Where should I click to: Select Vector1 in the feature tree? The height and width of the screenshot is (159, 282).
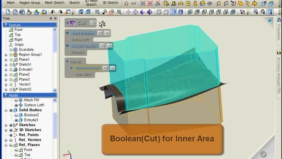25,84
